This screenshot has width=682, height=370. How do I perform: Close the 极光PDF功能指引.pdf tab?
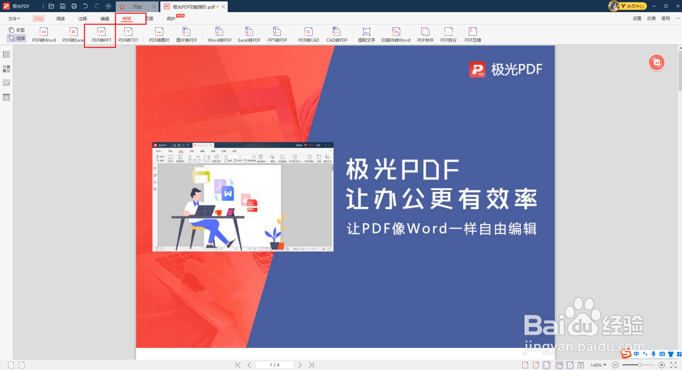click(223, 6)
